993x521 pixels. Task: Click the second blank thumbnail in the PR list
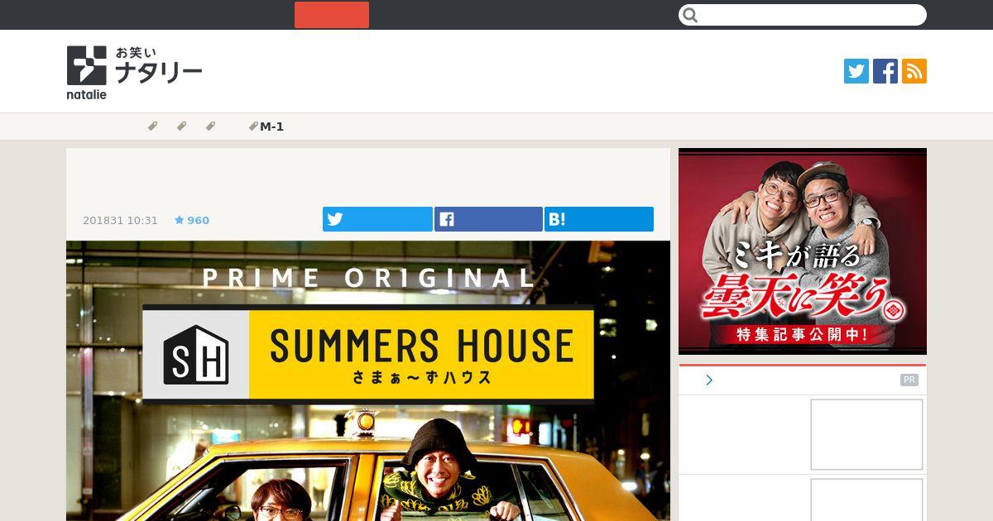(866, 499)
